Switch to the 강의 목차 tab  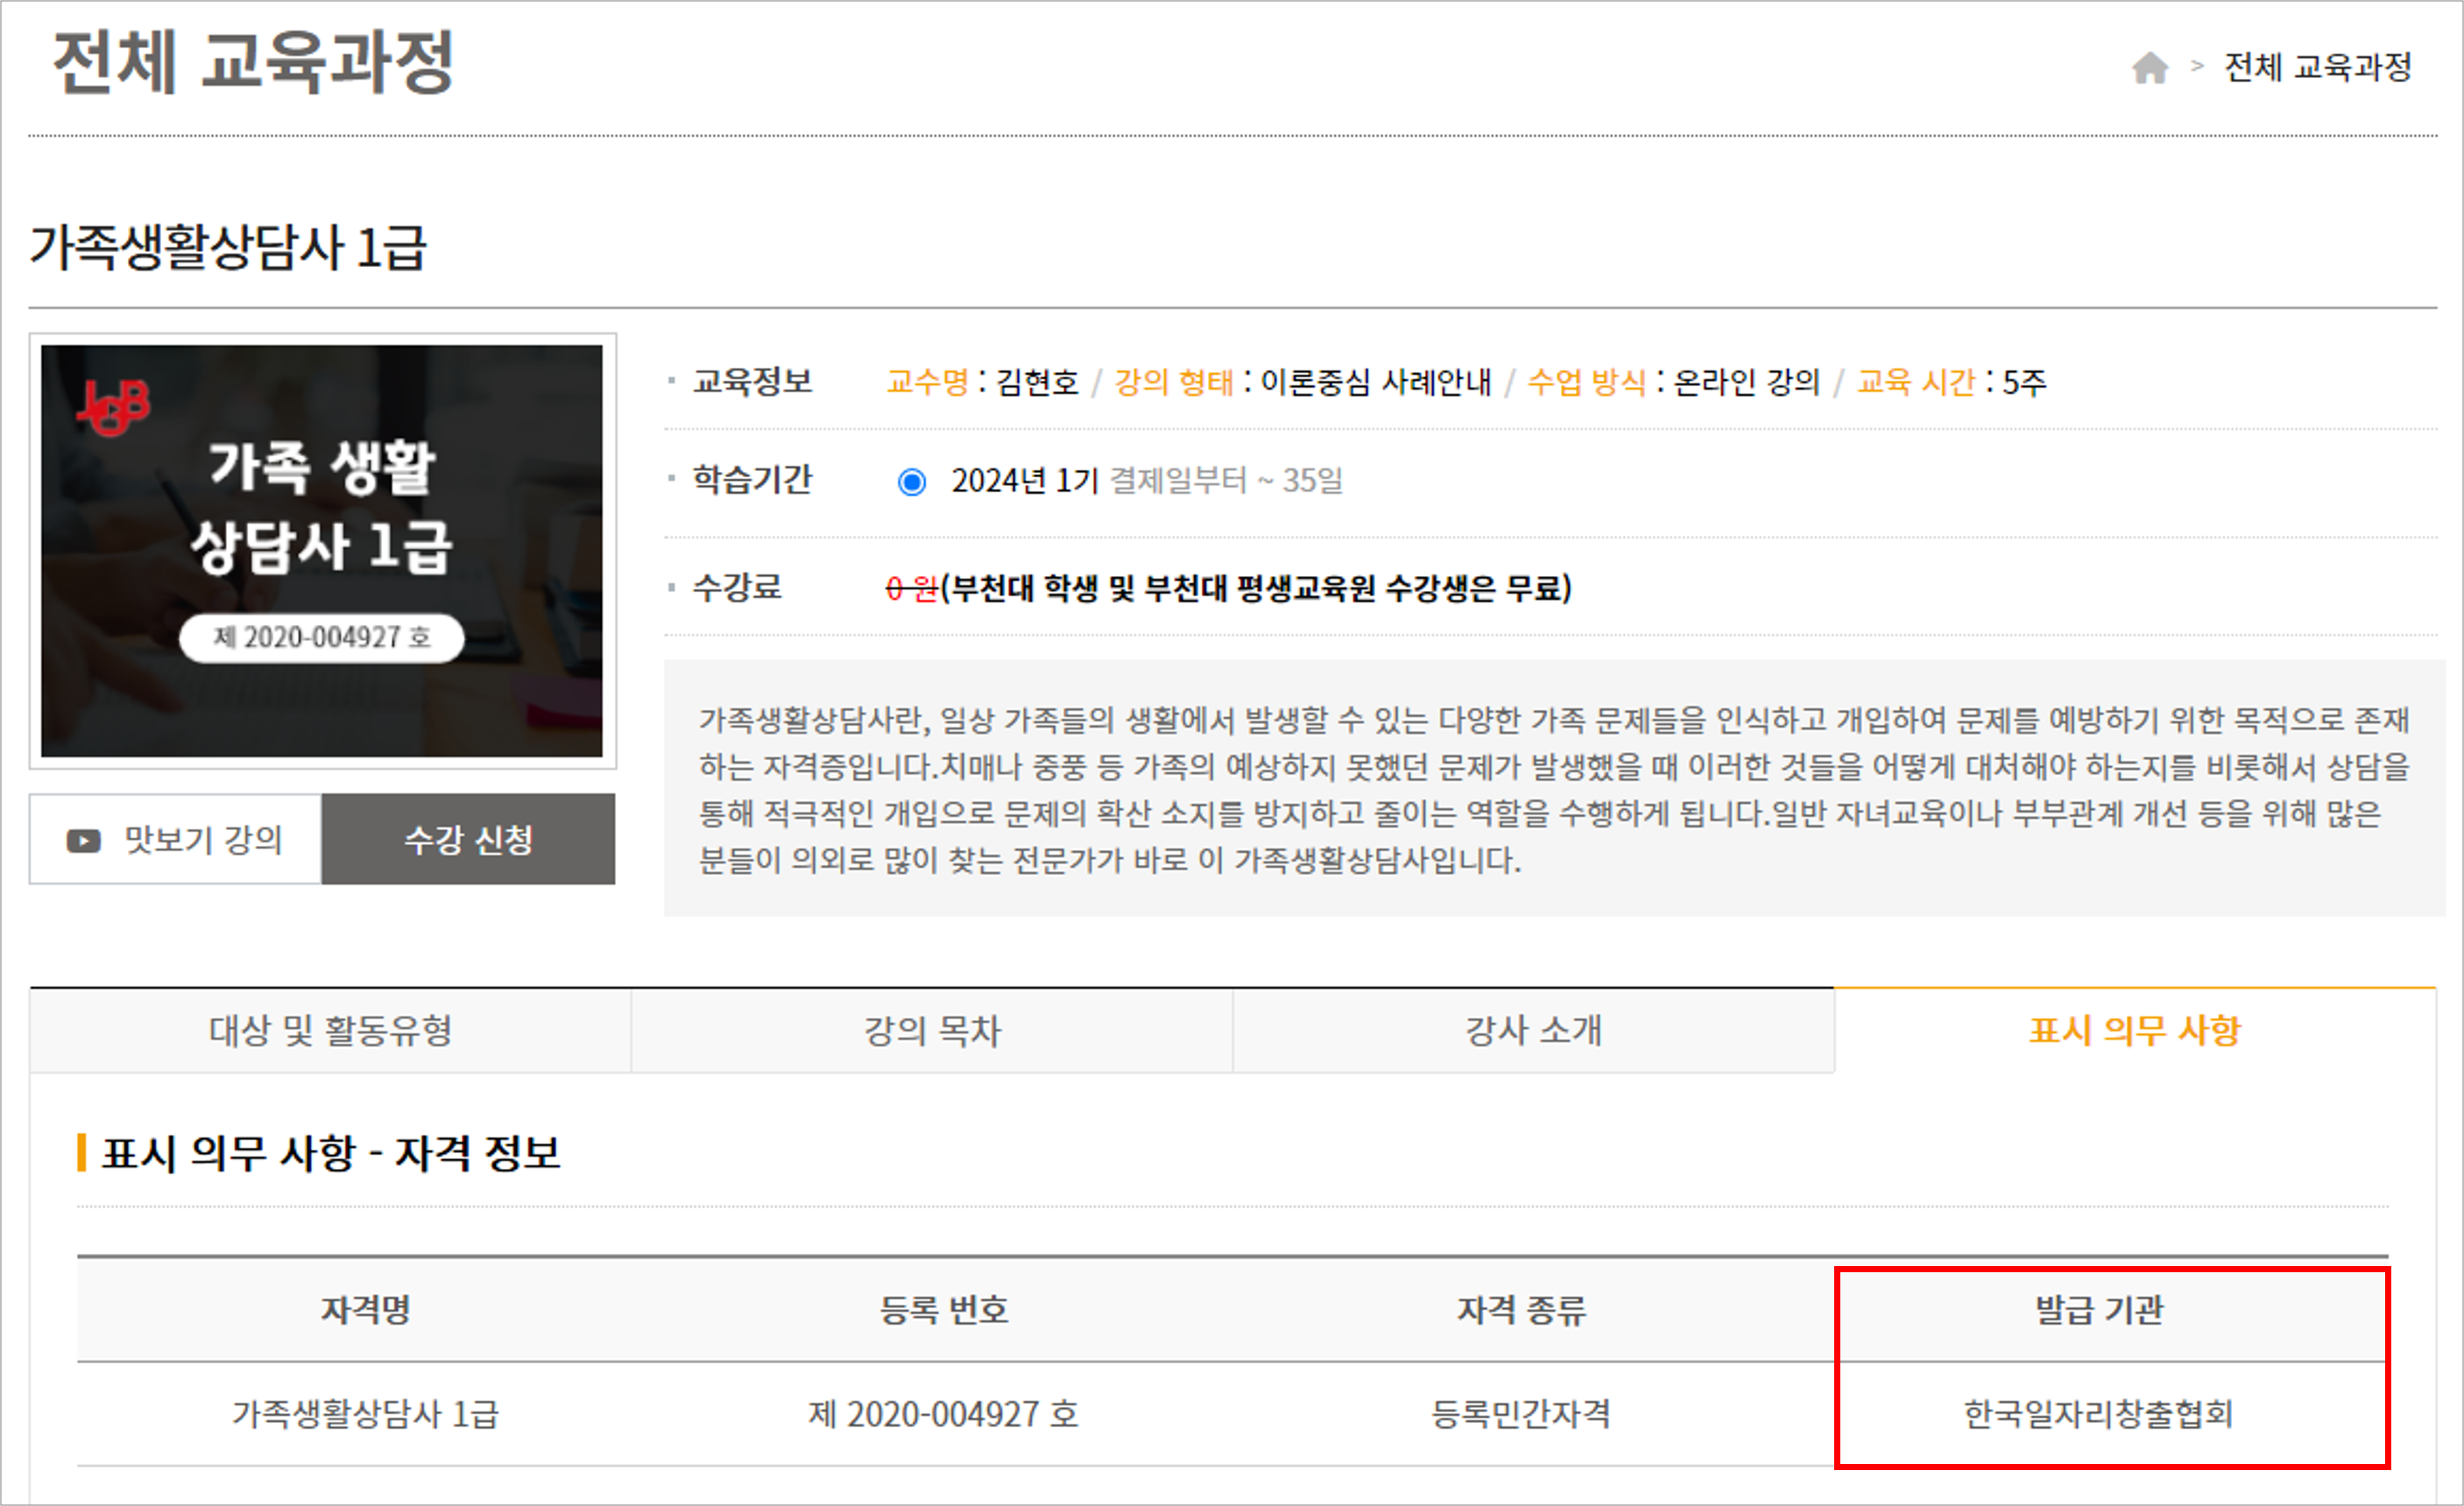point(932,1031)
